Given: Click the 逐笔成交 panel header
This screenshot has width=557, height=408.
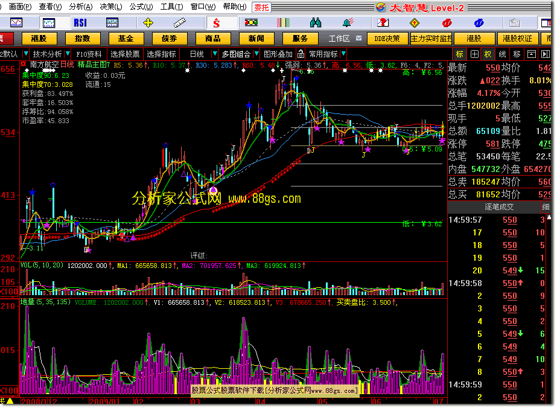Looking at the screenshot, I should tap(498, 206).
